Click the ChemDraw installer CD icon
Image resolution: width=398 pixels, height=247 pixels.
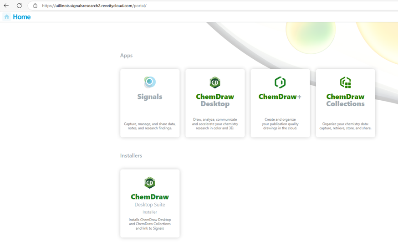pyautogui.click(x=150, y=182)
